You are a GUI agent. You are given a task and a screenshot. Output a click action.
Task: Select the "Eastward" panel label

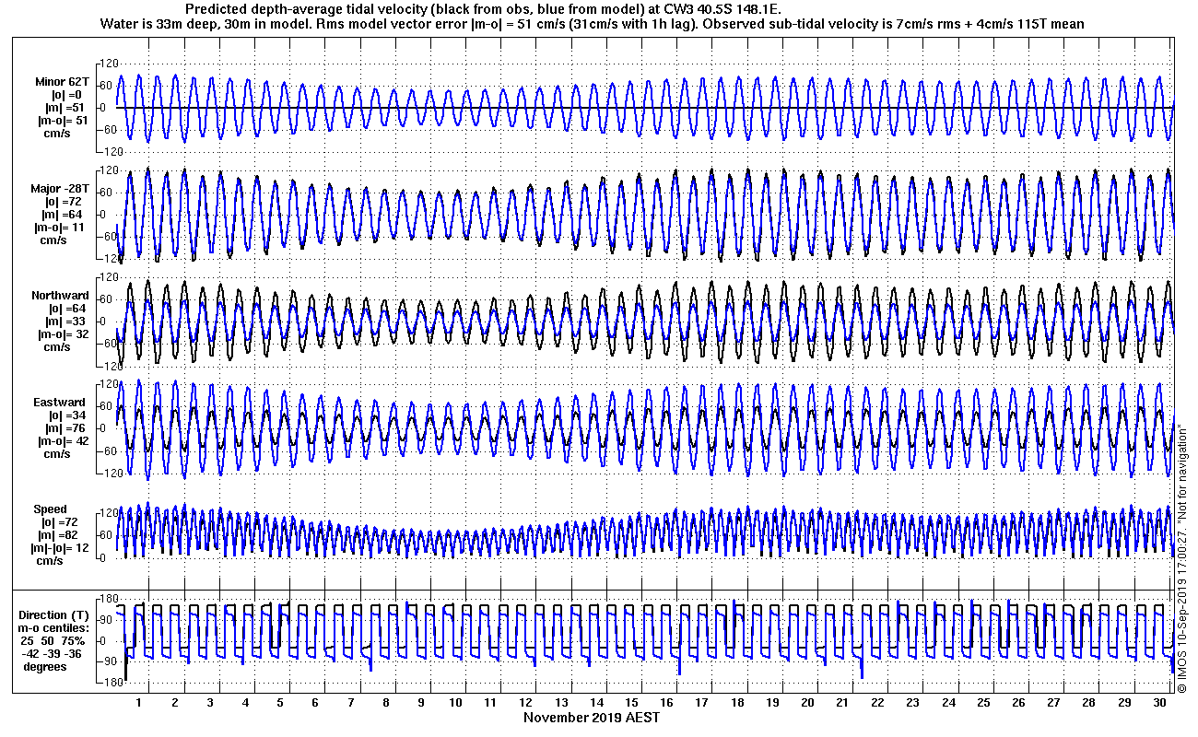[x=61, y=403]
